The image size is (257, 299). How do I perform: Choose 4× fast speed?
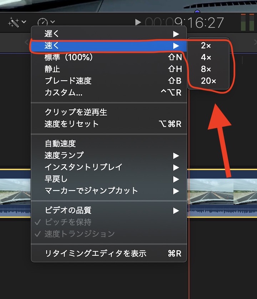208,57
